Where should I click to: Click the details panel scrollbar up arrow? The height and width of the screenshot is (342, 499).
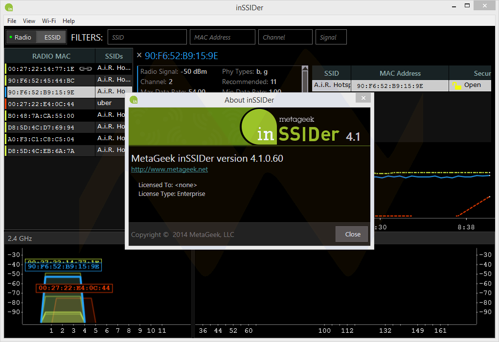[x=305, y=68]
